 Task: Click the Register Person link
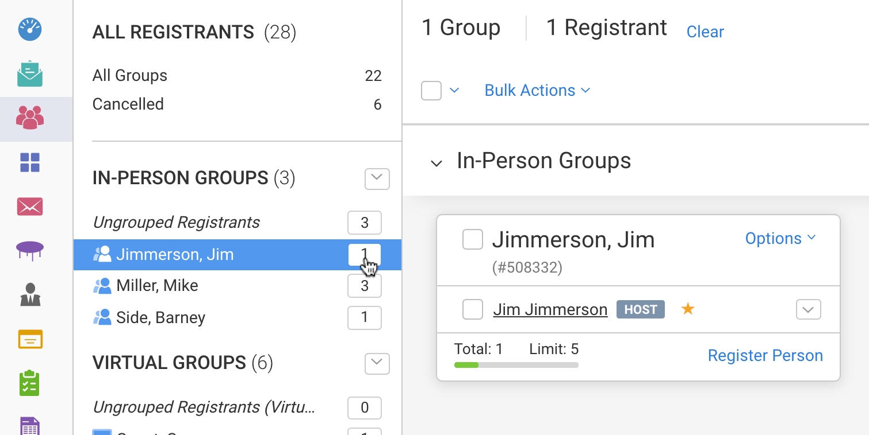pos(765,356)
